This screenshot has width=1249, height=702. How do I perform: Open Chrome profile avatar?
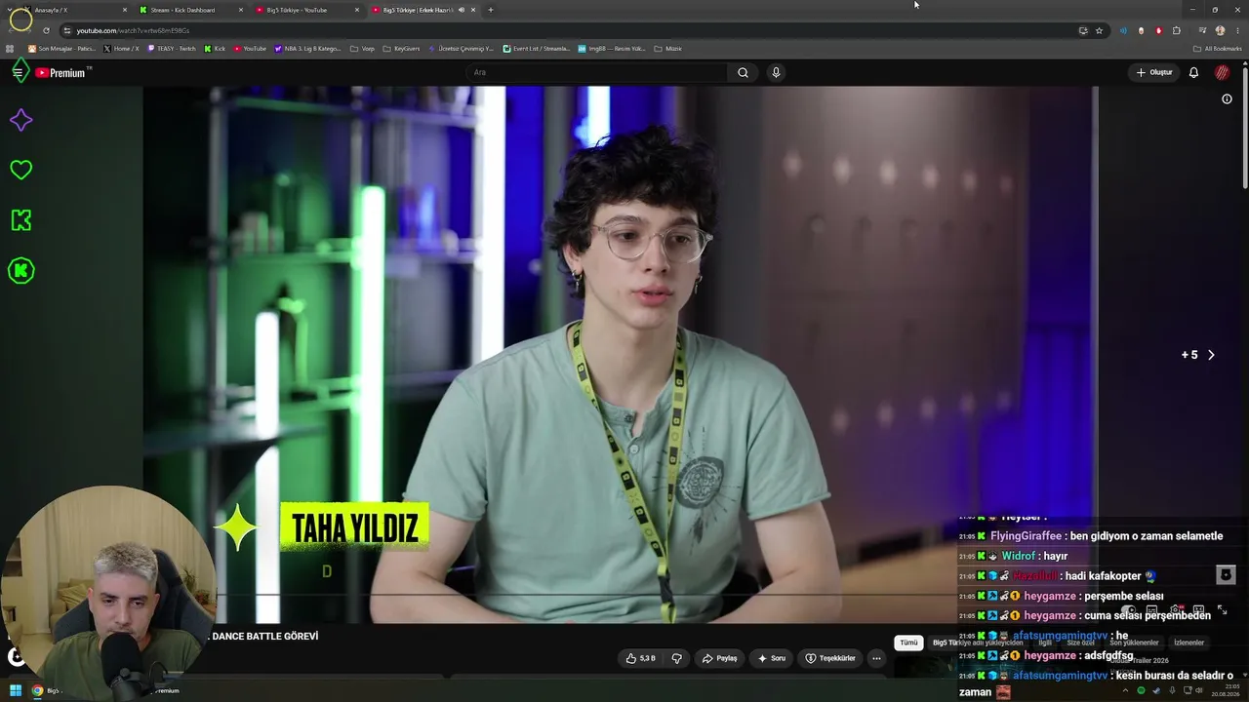pyautogui.click(x=1220, y=30)
